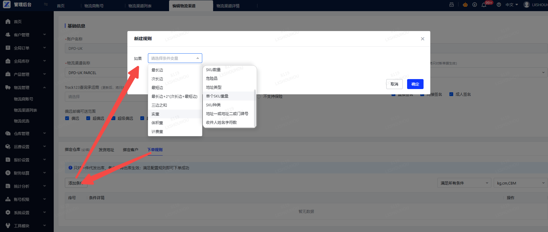Click the 全局订单 sidebar icon
This screenshot has width=548, height=232.
[8, 48]
